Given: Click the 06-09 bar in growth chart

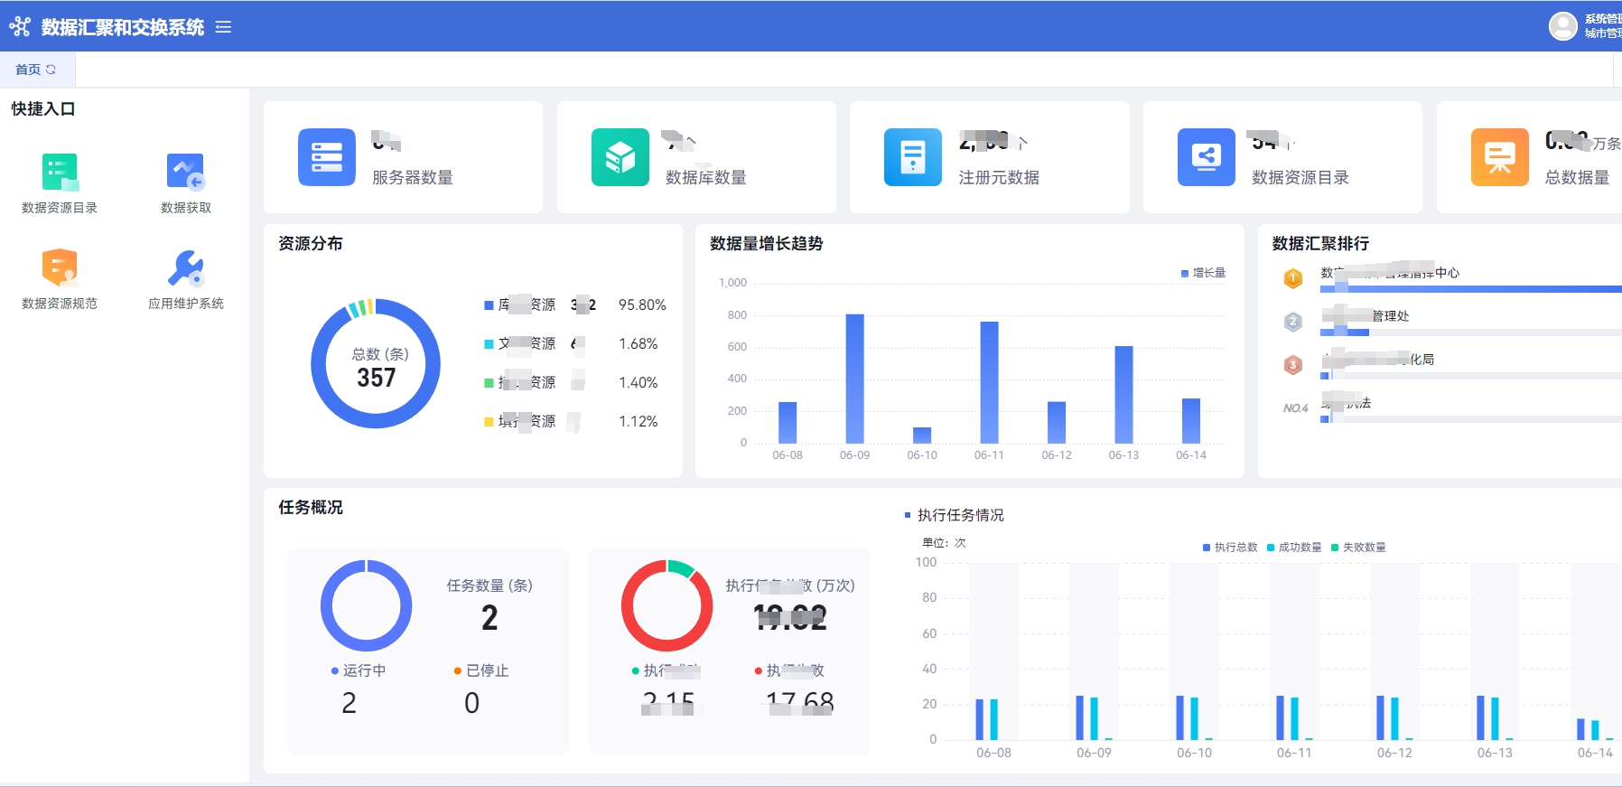Looking at the screenshot, I should coord(854,378).
